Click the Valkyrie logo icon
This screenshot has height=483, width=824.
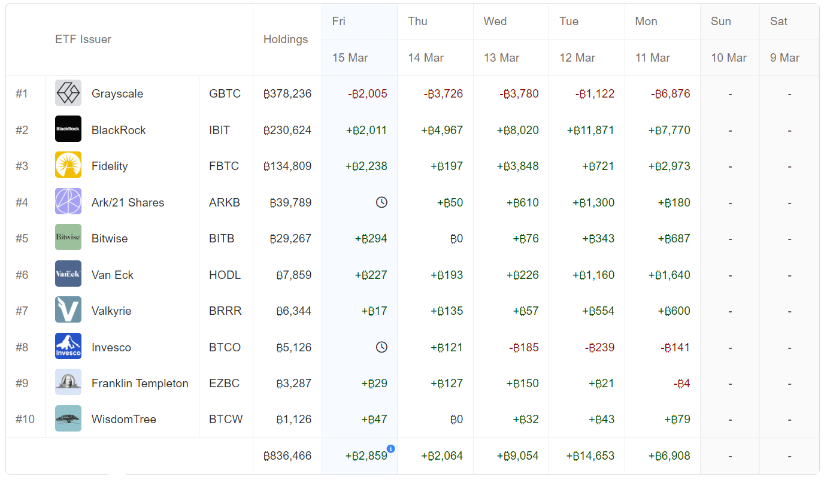pyautogui.click(x=68, y=310)
